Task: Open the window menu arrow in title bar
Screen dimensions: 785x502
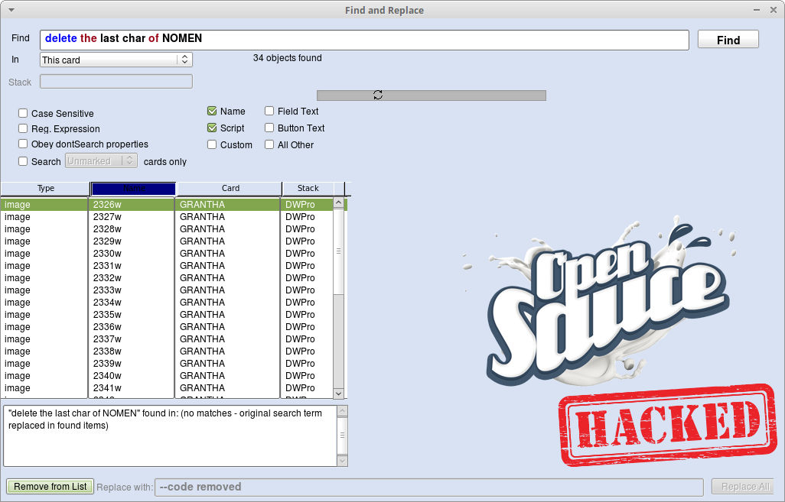Action: click(11, 10)
